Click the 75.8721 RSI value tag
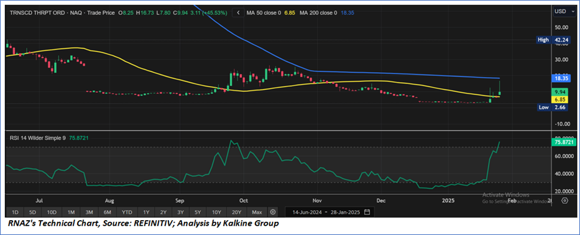The width and height of the screenshot is (580, 235). click(564, 142)
